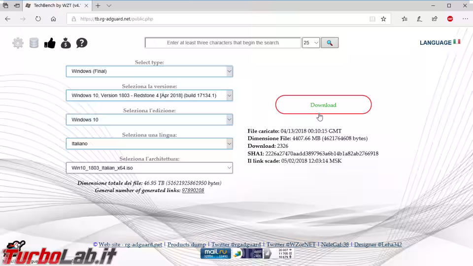The width and height of the screenshot is (473, 266).
Task: Show tab previews chevron
Action: point(109,5)
